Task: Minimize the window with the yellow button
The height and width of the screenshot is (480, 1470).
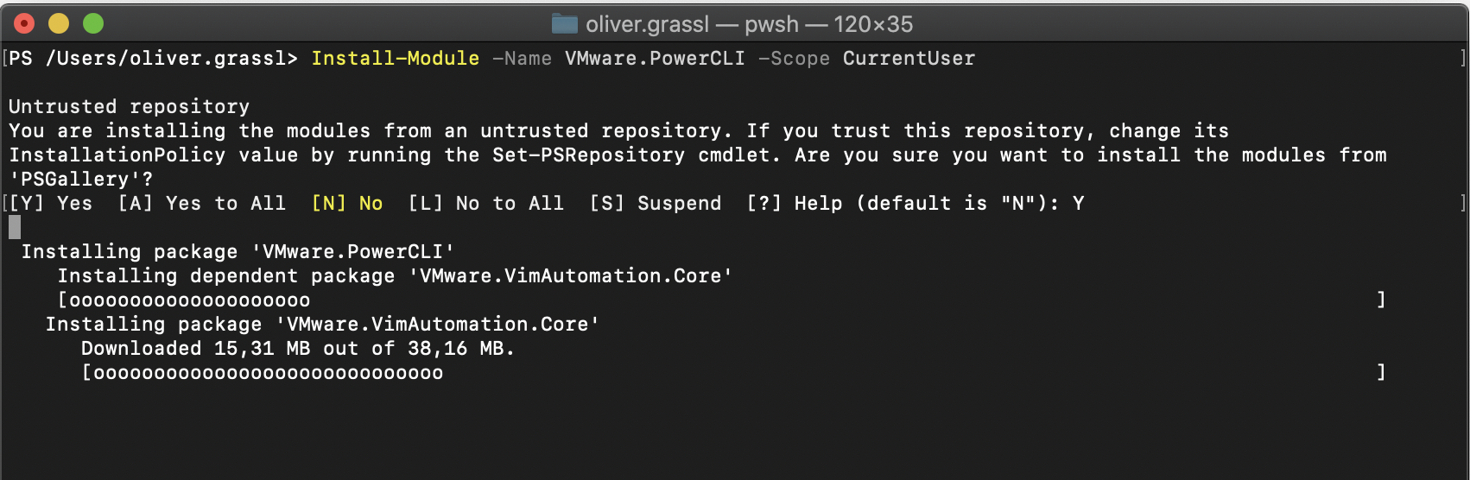Action: [x=59, y=23]
